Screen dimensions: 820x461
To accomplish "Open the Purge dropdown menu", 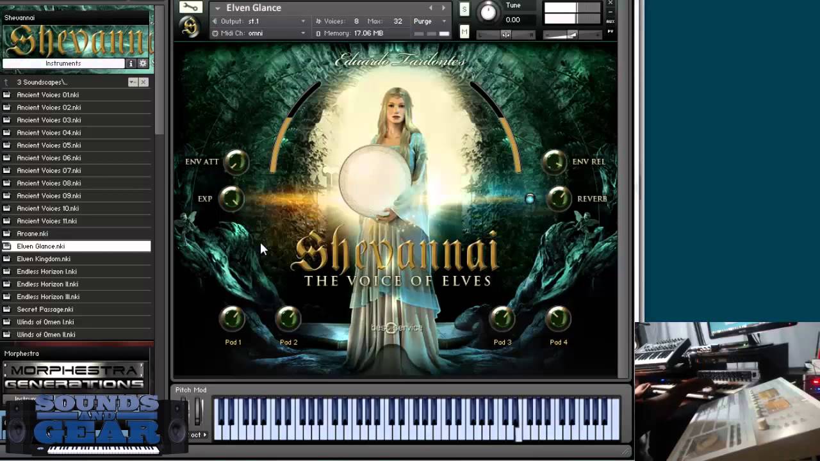I will click(x=430, y=21).
